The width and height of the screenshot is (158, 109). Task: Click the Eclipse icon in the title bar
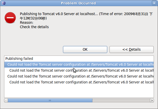point(4,3)
